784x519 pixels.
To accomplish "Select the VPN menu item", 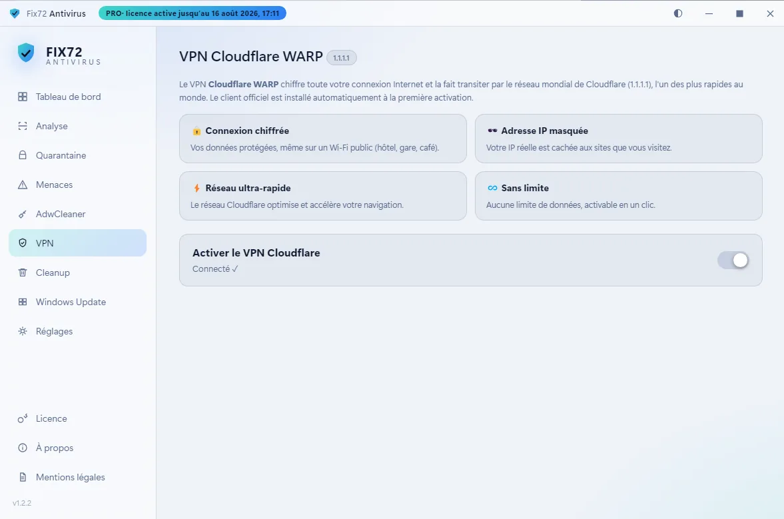I will pos(77,243).
